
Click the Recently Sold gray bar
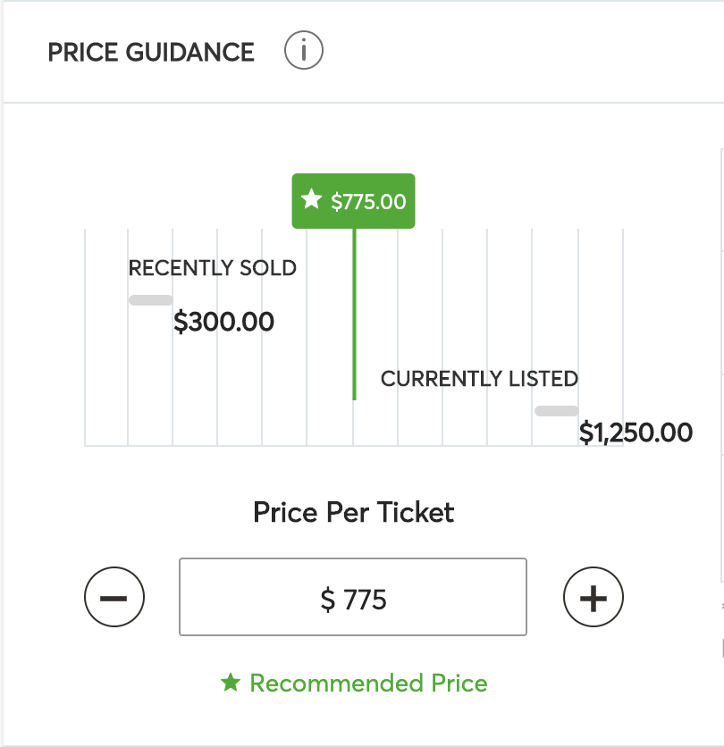(151, 300)
